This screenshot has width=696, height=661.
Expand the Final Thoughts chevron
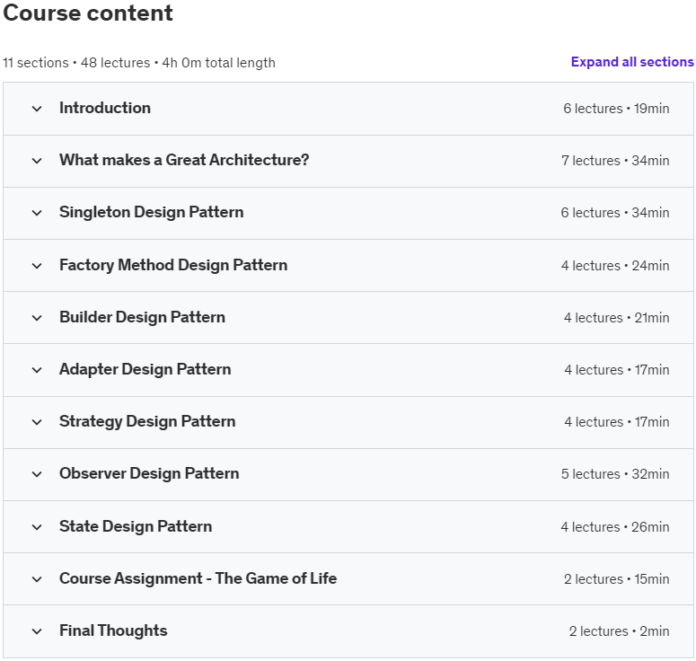click(38, 631)
